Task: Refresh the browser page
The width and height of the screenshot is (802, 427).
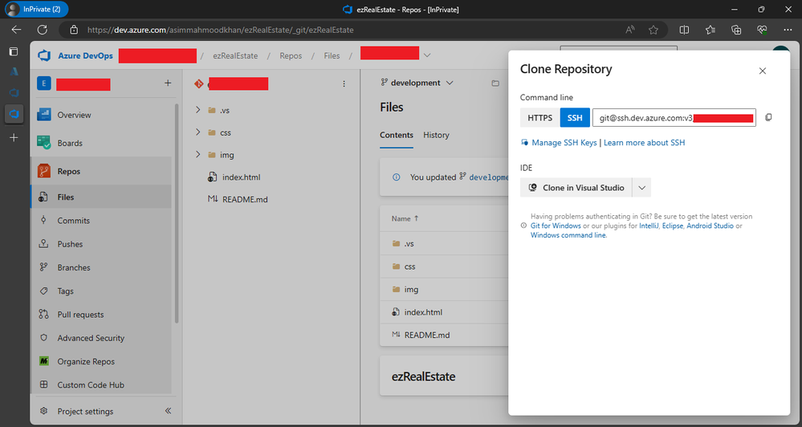Action: [x=43, y=30]
